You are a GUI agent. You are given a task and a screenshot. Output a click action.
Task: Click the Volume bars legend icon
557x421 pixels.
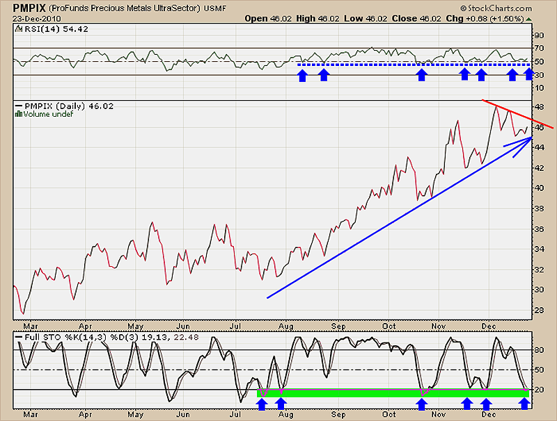point(19,114)
